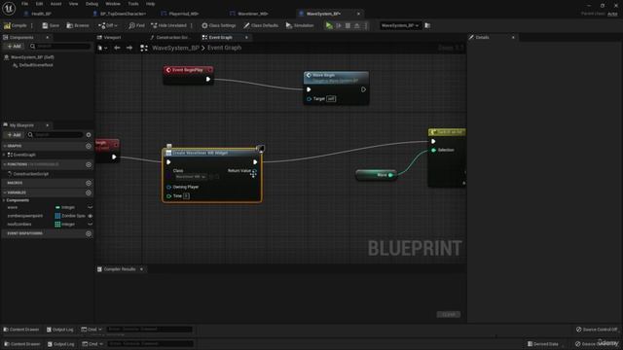This screenshot has height=350, width=623.
Task: Open zombiespawnpoint variable type dropdown
Action: 70,216
